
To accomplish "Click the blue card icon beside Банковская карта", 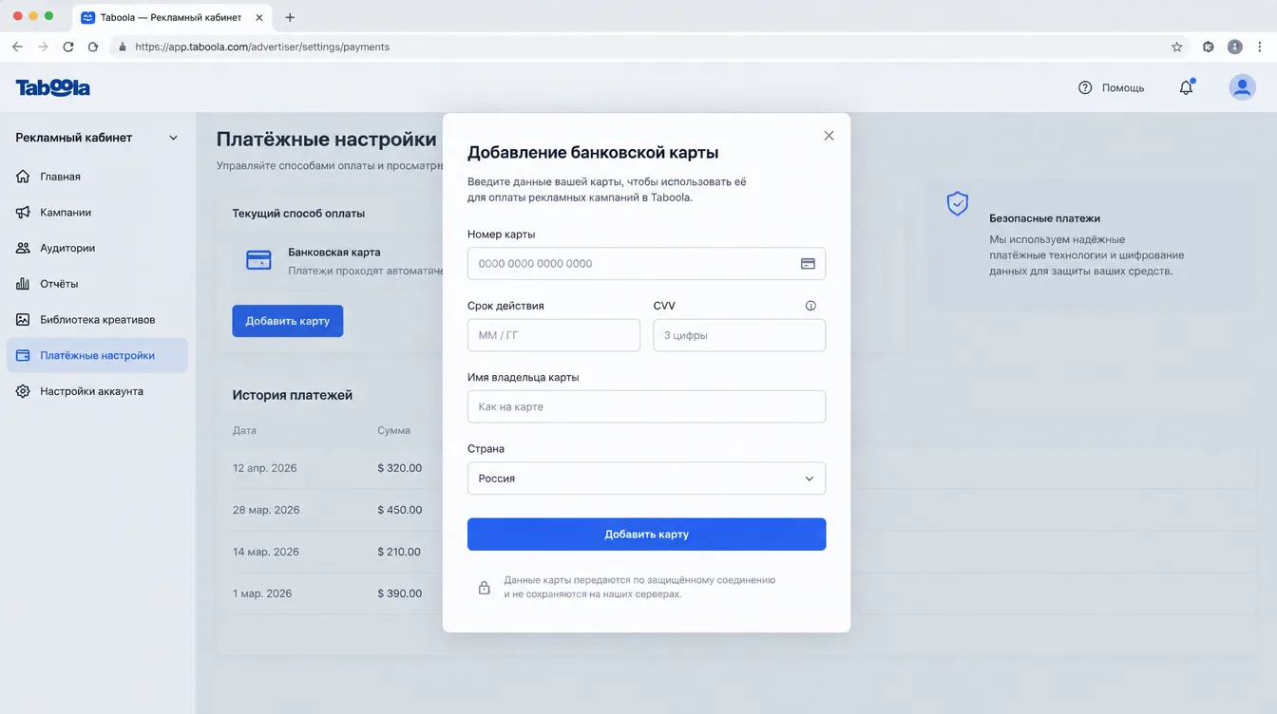I will point(258,260).
